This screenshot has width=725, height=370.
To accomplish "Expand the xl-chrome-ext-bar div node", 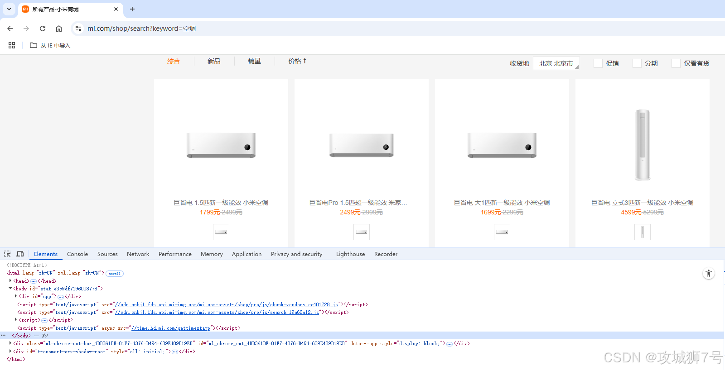I will pyautogui.click(x=10, y=343).
